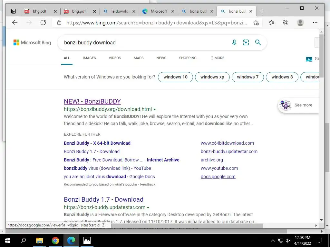The width and height of the screenshot is (330, 247).
Task: Select the NEWS search category
Action: coord(161,58)
